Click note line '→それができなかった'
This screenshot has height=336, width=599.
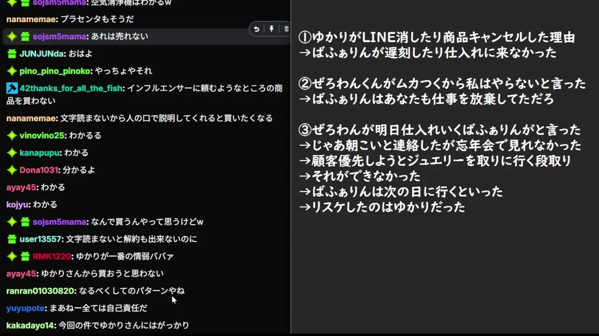coord(359,176)
